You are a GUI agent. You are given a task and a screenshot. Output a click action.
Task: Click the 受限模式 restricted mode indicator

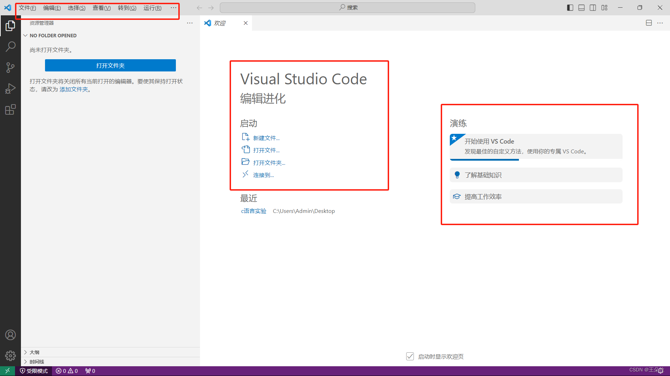pos(34,371)
